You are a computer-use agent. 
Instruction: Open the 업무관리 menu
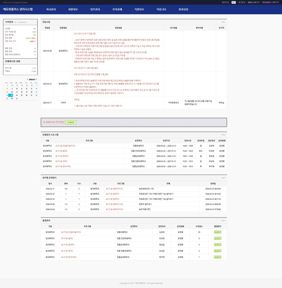click(x=95, y=9)
